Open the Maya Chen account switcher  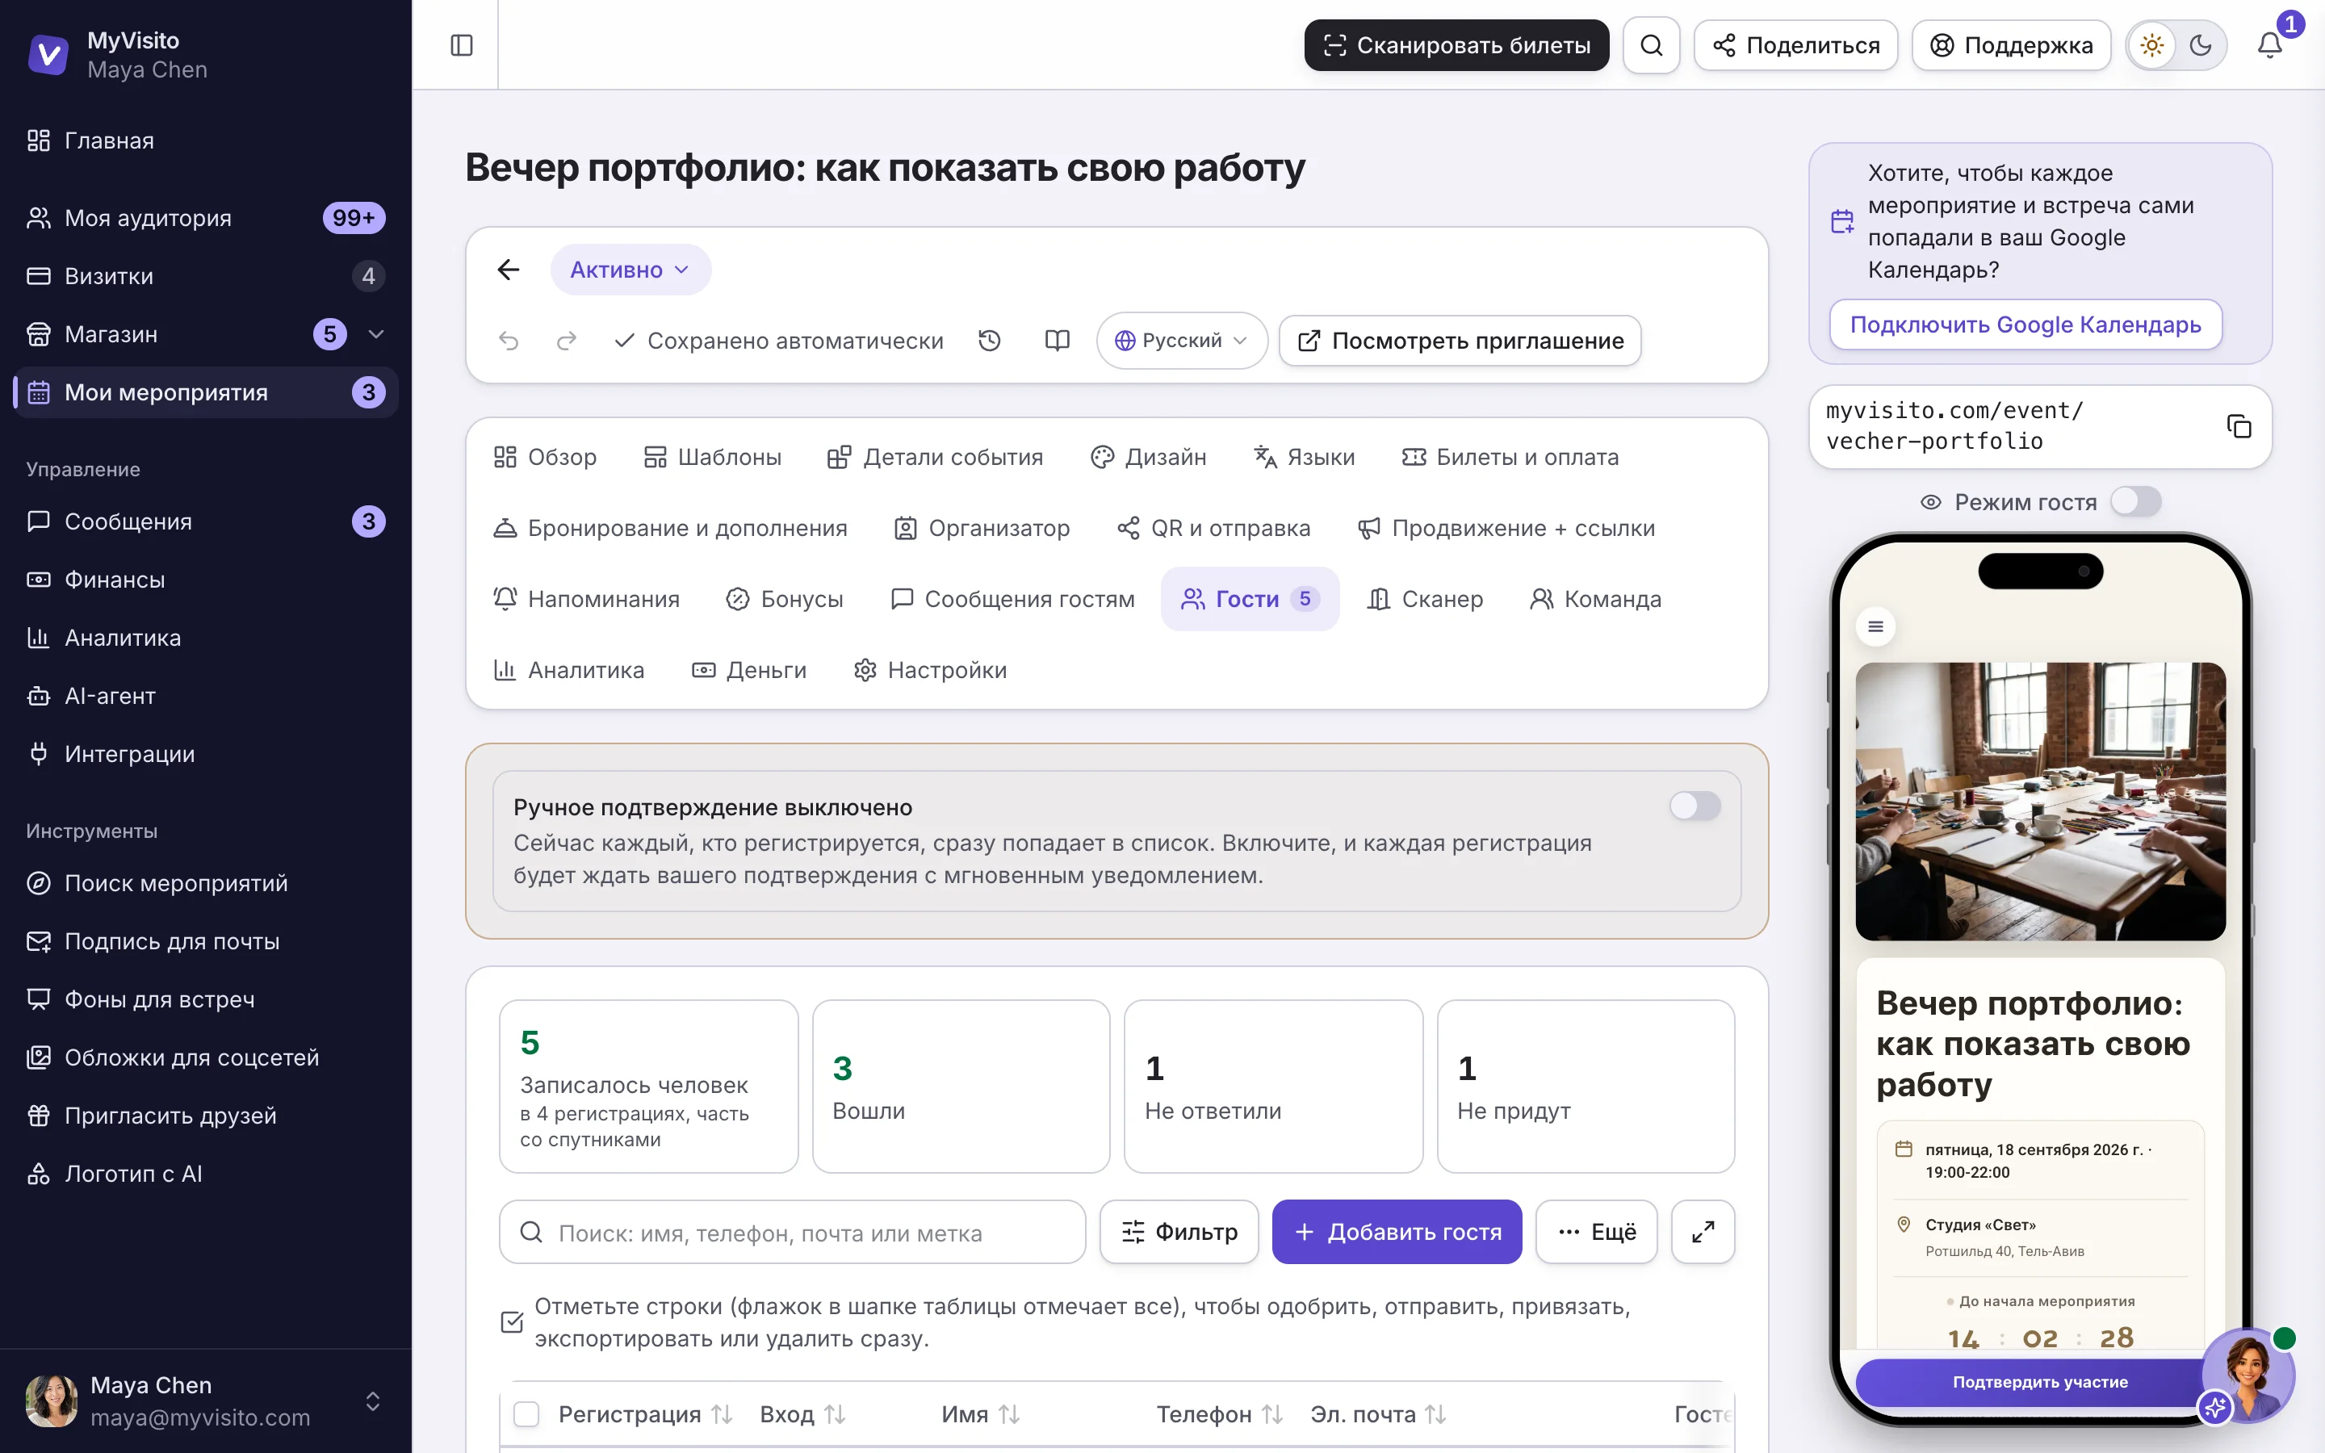(x=206, y=1401)
